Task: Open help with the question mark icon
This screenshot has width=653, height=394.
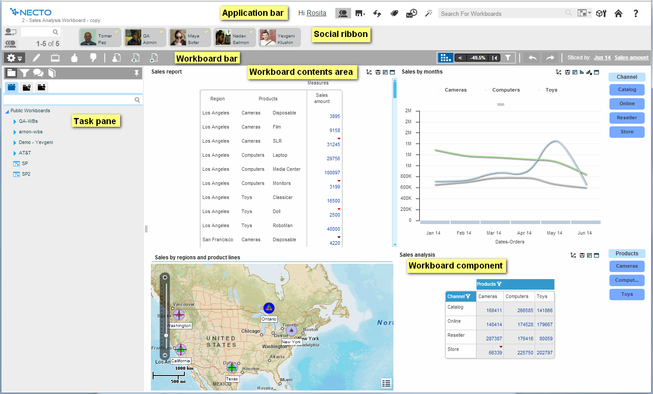Action: (x=636, y=14)
